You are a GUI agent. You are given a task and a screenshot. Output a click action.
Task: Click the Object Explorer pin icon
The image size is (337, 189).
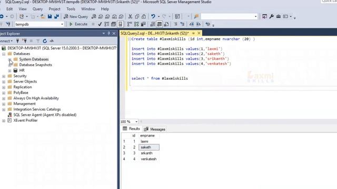(x=109, y=34)
